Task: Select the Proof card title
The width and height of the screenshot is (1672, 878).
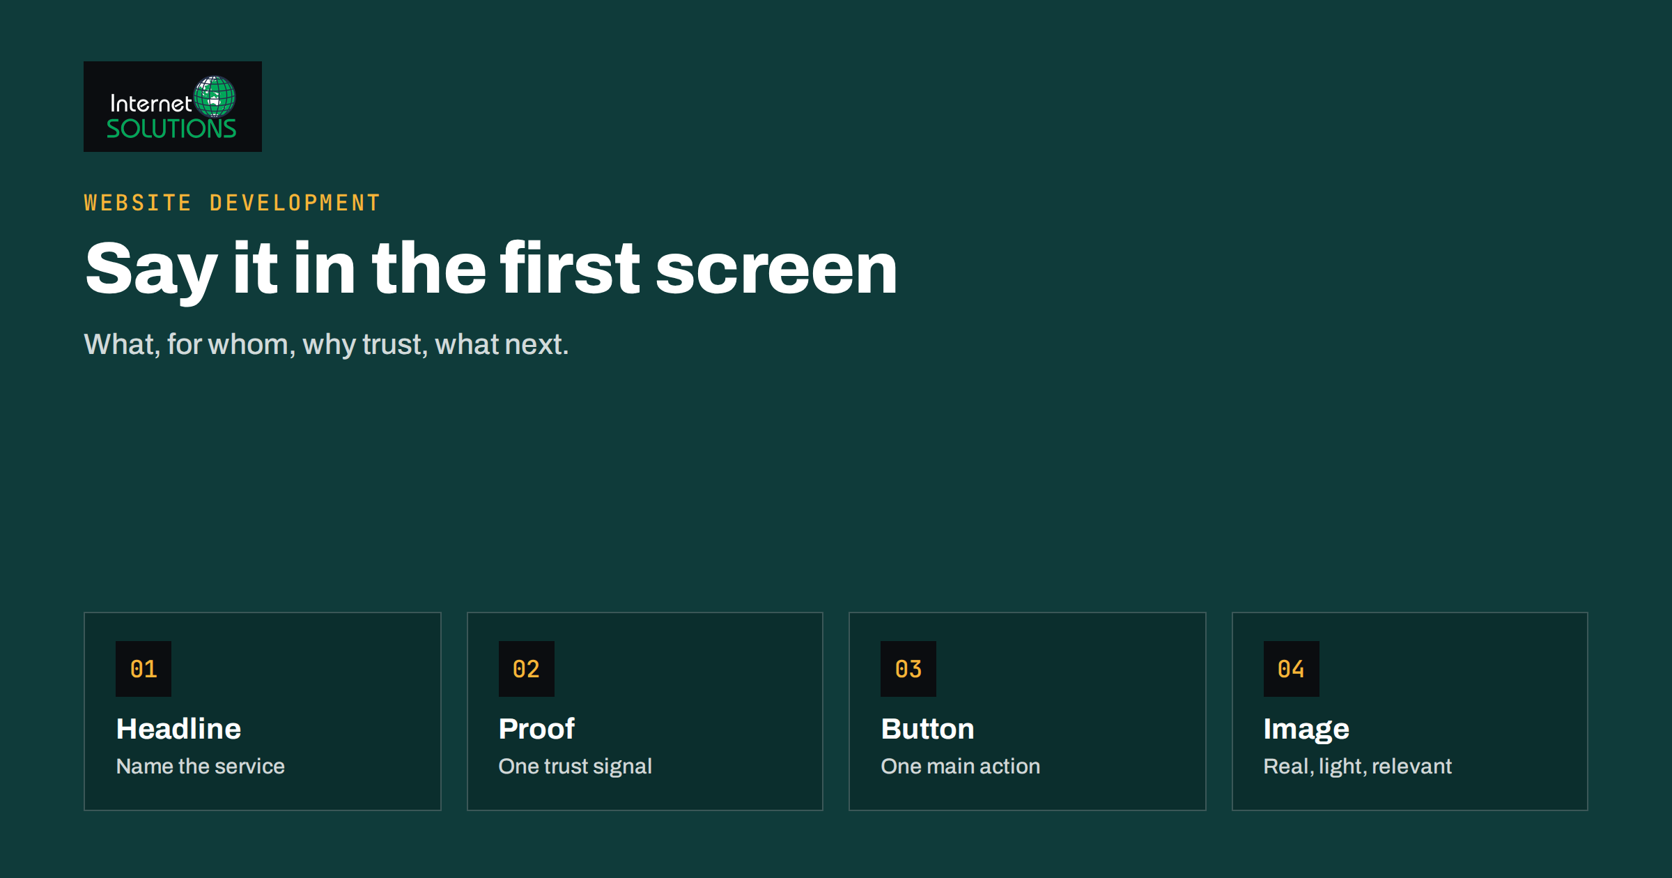Action: (x=536, y=729)
